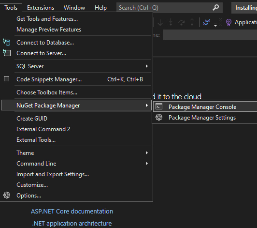Click the Search (Ctrl+Q) box
This screenshot has height=228, width=257.
[x=169, y=8]
